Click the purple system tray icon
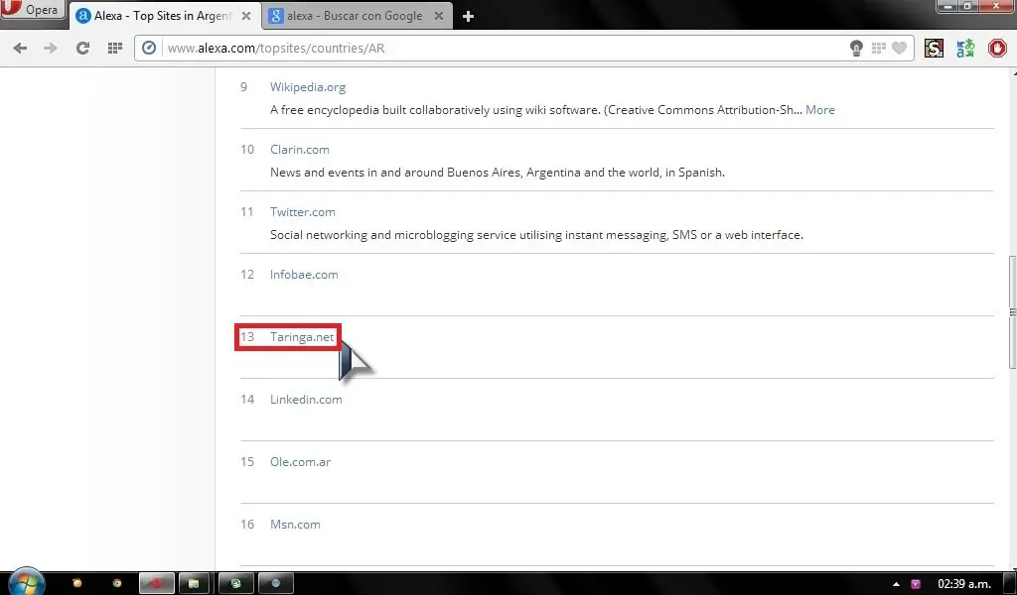The height and width of the screenshot is (595, 1017). point(916,584)
